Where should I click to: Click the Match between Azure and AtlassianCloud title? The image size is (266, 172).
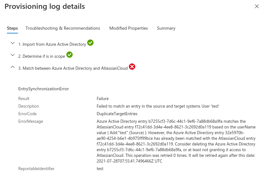tap(73, 68)
